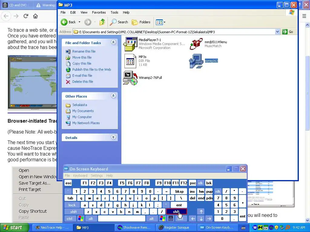310x232 pixels.
Task: Select the soniq163 file icon
Action: pyautogui.click(x=196, y=61)
